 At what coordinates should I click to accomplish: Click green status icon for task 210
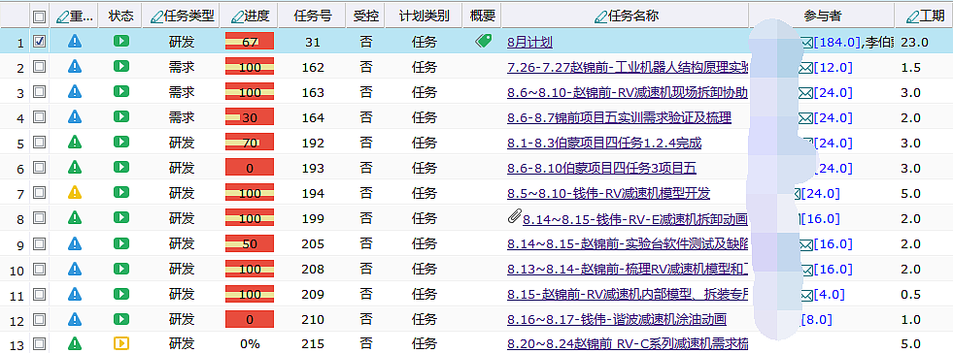121,319
